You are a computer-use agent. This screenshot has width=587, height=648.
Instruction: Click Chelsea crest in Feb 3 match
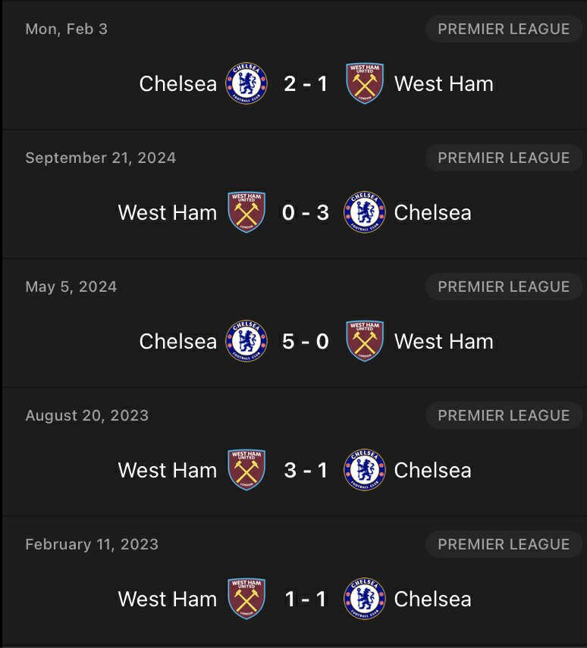pyautogui.click(x=246, y=83)
